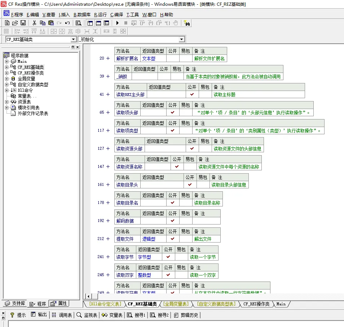
Task: Toggle 公开 checkmark for 提取文件 method
Action: click(173, 239)
